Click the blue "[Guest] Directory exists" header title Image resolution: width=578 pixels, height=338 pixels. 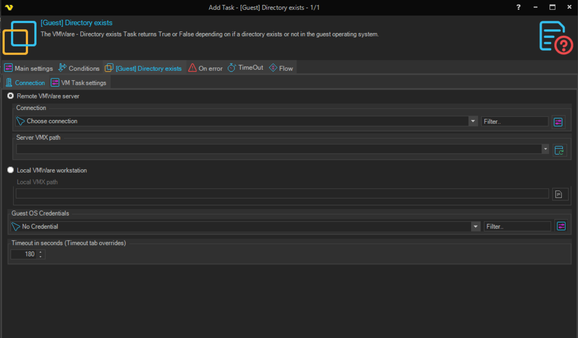coord(77,23)
